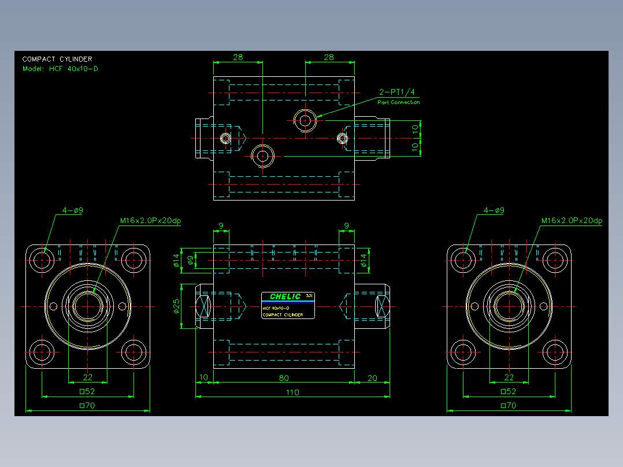Click the M16x2.0Px20dp label on left view
This screenshot has width=623, height=467.
(x=151, y=221)
